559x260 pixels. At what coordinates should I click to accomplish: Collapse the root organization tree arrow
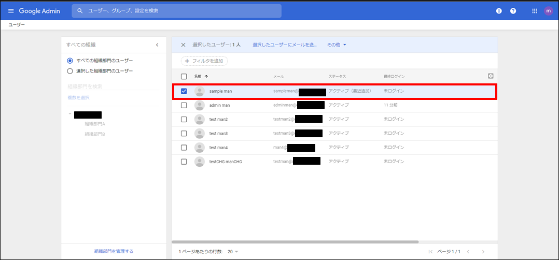(69, 114)
